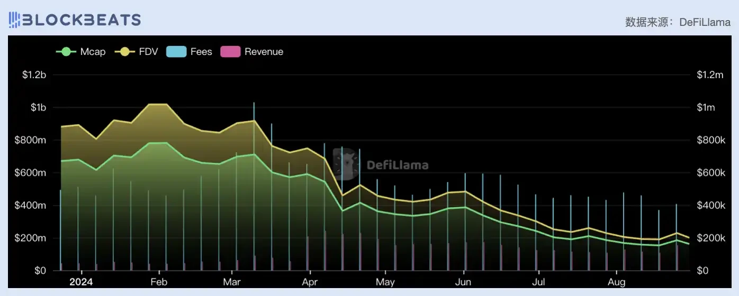The image size is (739, 296).
Task: Click the BlockBeats logo icon
Action: [x=15, y=20]
